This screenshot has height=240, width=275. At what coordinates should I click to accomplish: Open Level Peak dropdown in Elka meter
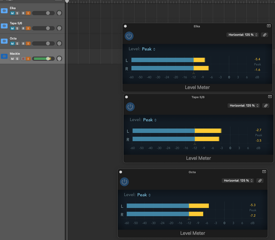tap(149, 49)
